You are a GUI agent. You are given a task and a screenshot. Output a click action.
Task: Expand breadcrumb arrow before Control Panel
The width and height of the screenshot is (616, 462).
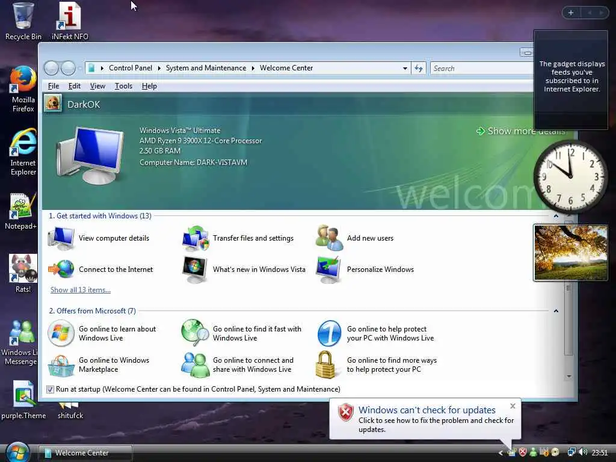point(102,69)
